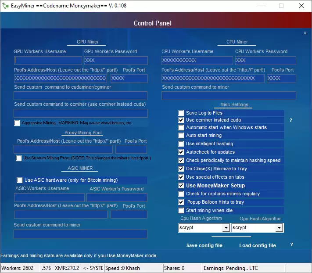Toggle Use MoneyMaker Setup checkbox
Screen dimensions: 312x273
[x=181, y=186]
